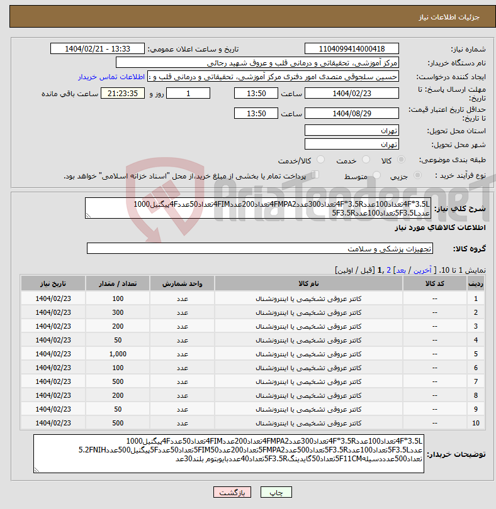Click the price validity time 13:50 field
496x509 pixels.
[256, 113]
